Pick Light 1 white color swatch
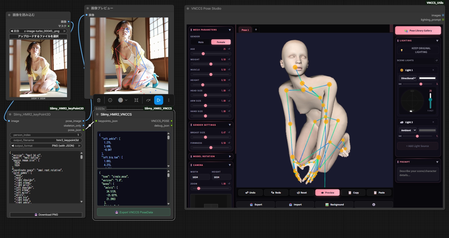Image resolution: width=449 pixels, height=238 pixels. (x=427, y=78)
